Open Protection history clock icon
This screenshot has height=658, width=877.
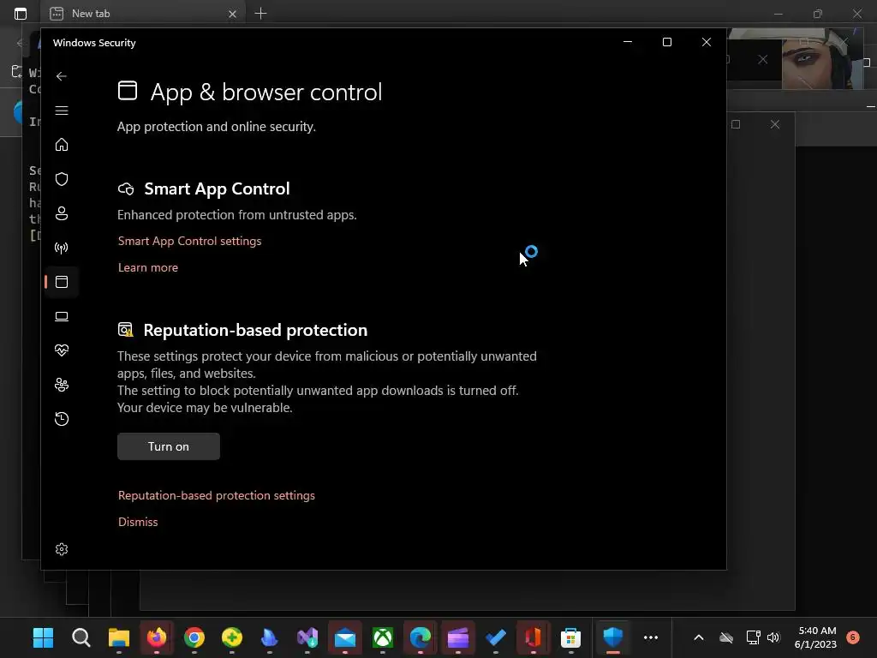[x=62, y=418]
